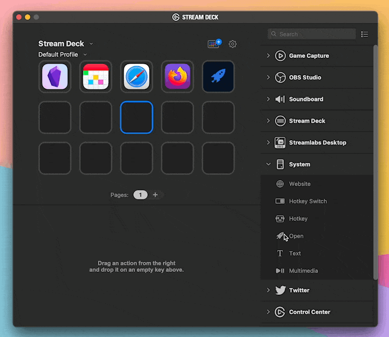The image size is (389, 337).
Task: Click the actions list scrollbar
Action: 375,162
